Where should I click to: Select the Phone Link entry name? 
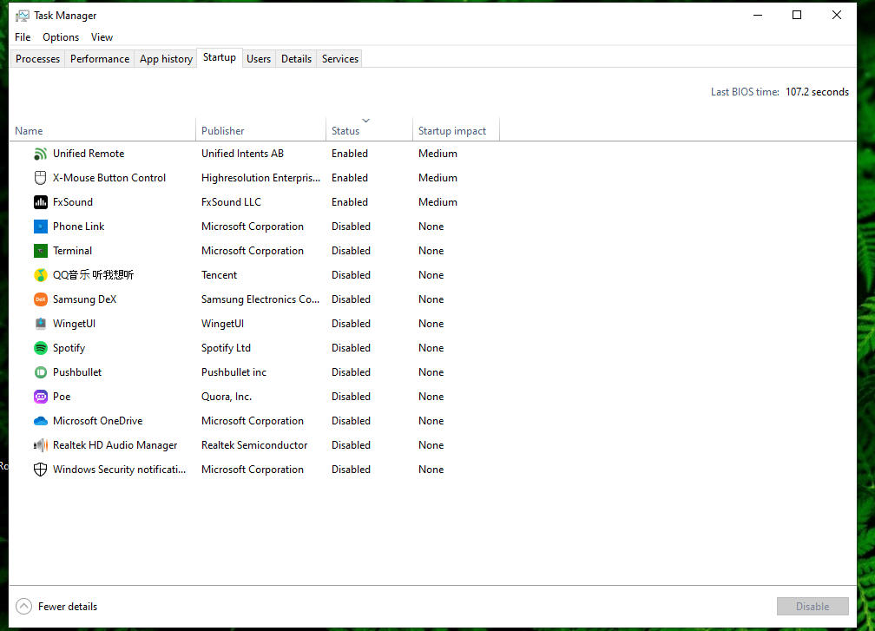[x=79, y=227]
